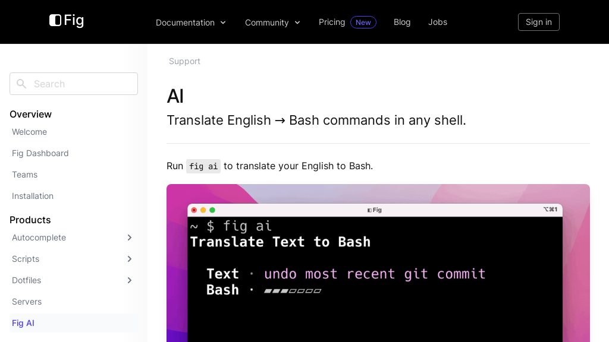Select Teams in the sidebar

tap(24, 175)
